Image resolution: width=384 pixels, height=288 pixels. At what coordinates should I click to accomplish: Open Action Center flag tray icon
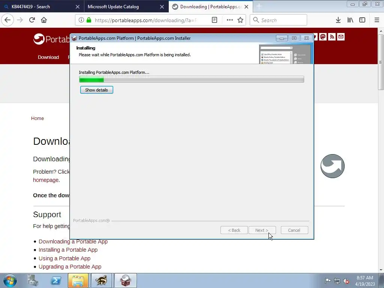click(x=327, y=280)
